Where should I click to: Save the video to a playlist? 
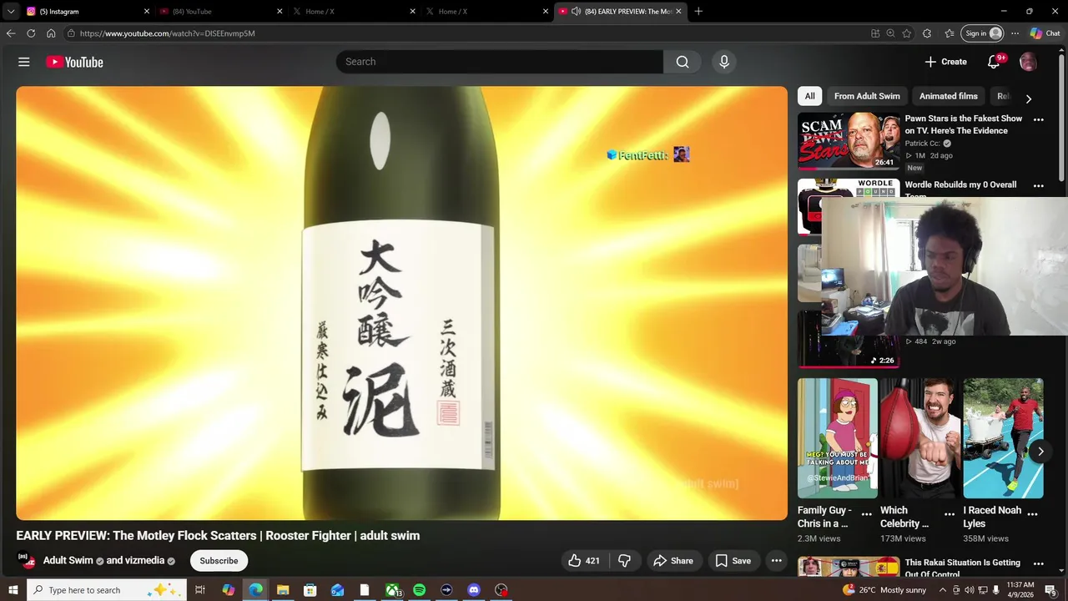pos(733,561)
